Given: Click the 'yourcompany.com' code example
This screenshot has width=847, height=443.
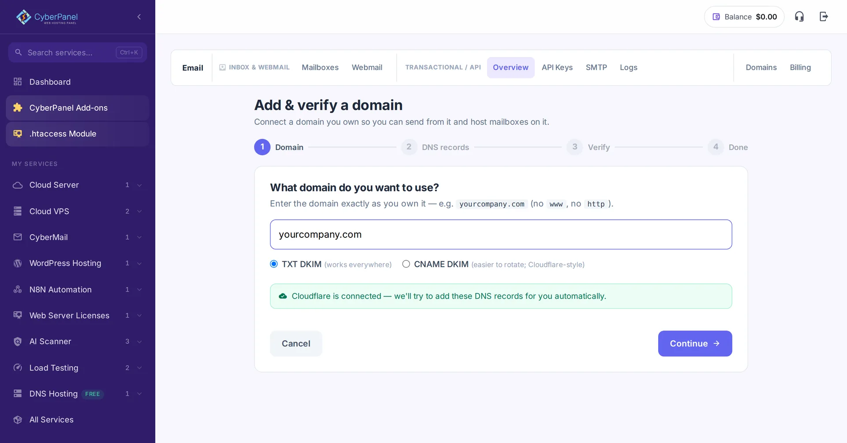Looking at the screenshot, I should [x=492, y=204].
